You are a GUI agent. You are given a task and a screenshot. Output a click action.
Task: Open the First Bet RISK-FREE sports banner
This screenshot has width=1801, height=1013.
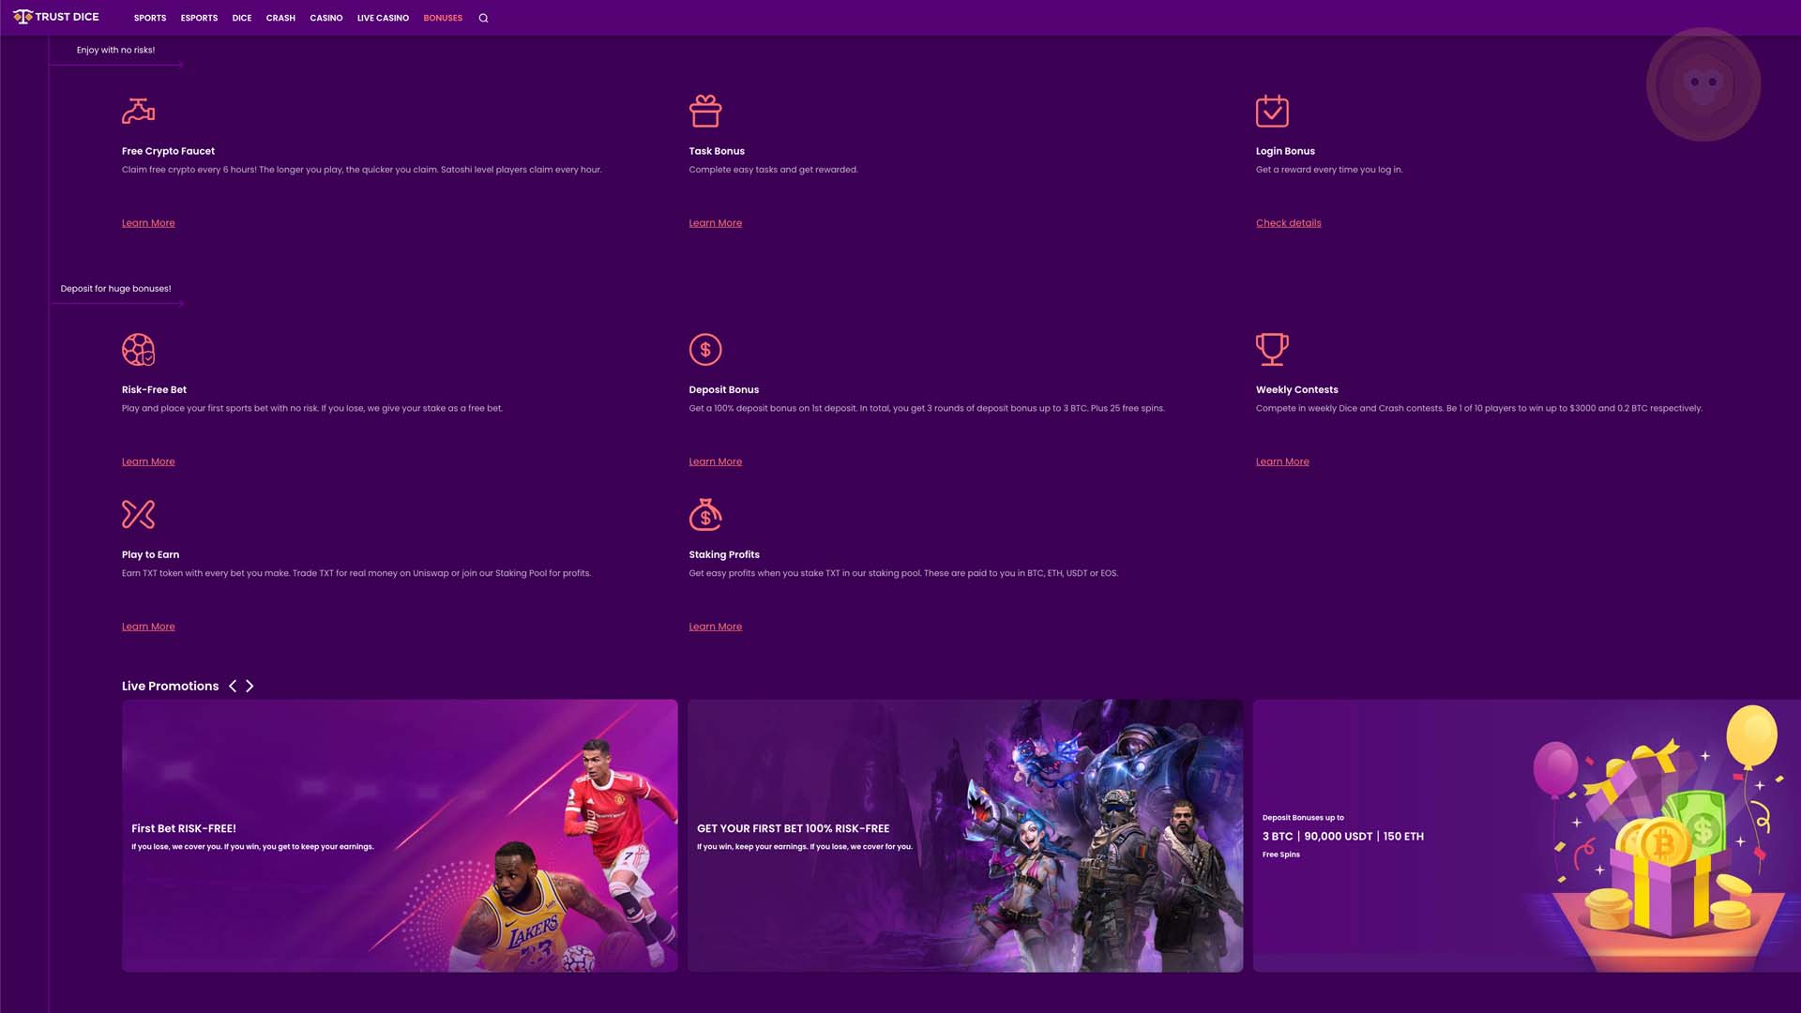pyautogui.click(x=400, y=835)
